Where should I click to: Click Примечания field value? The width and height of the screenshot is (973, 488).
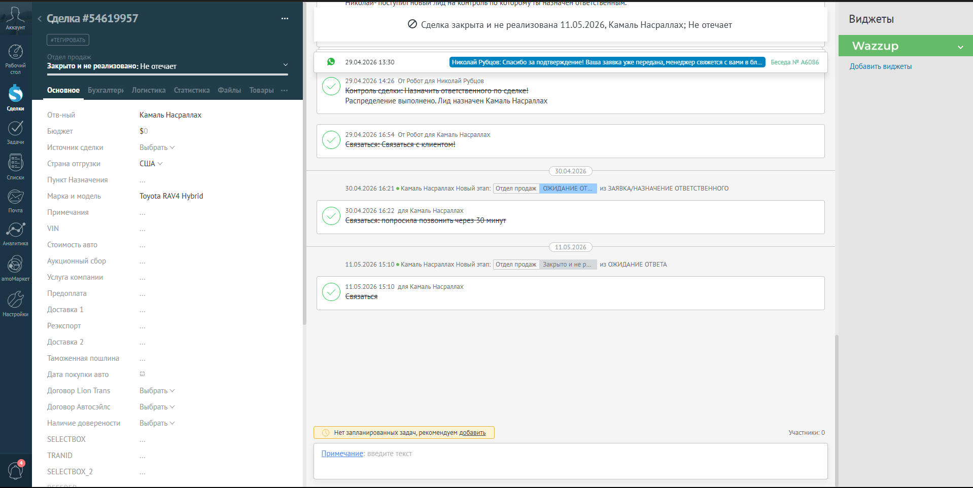pos(143,213)
